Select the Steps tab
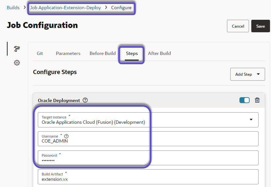 tap(132, 53)
